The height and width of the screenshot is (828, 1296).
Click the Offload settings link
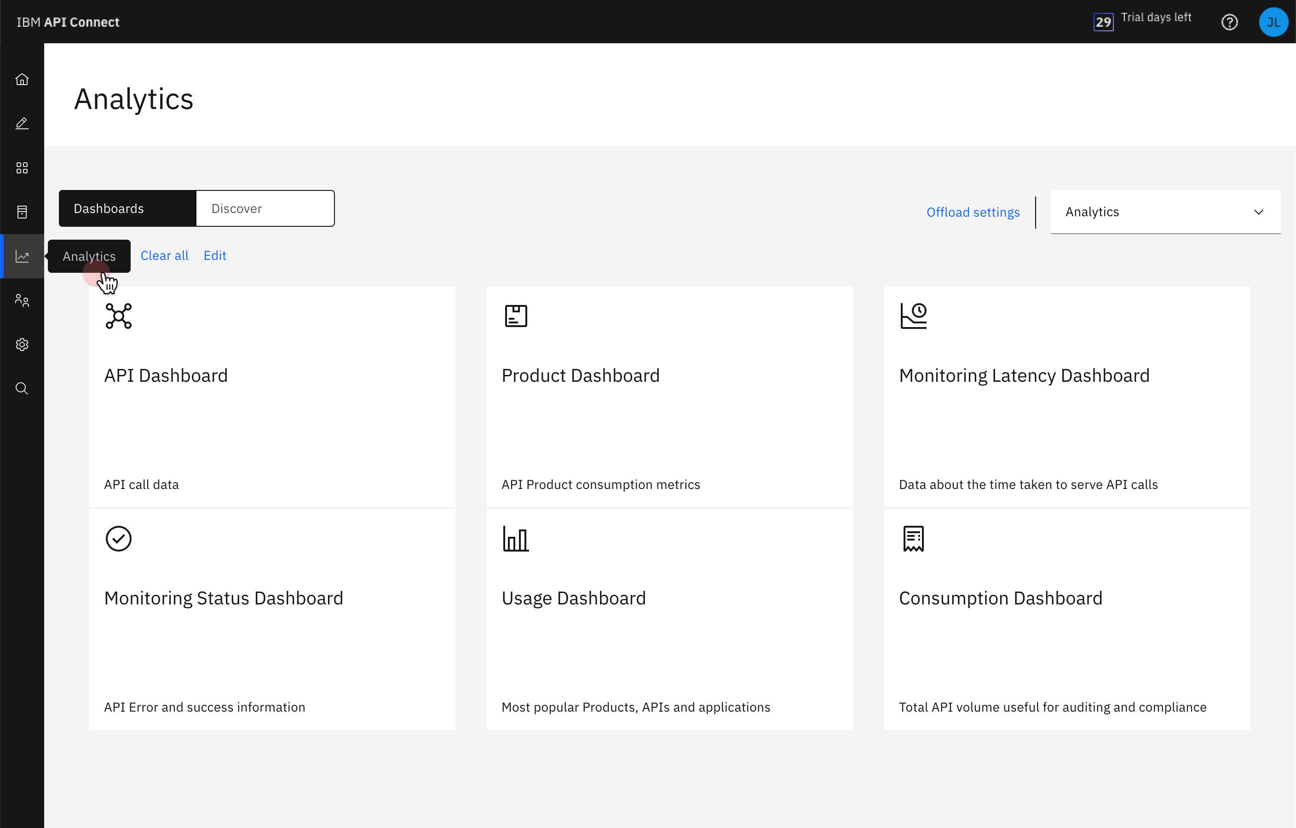[x=973, y=212]
